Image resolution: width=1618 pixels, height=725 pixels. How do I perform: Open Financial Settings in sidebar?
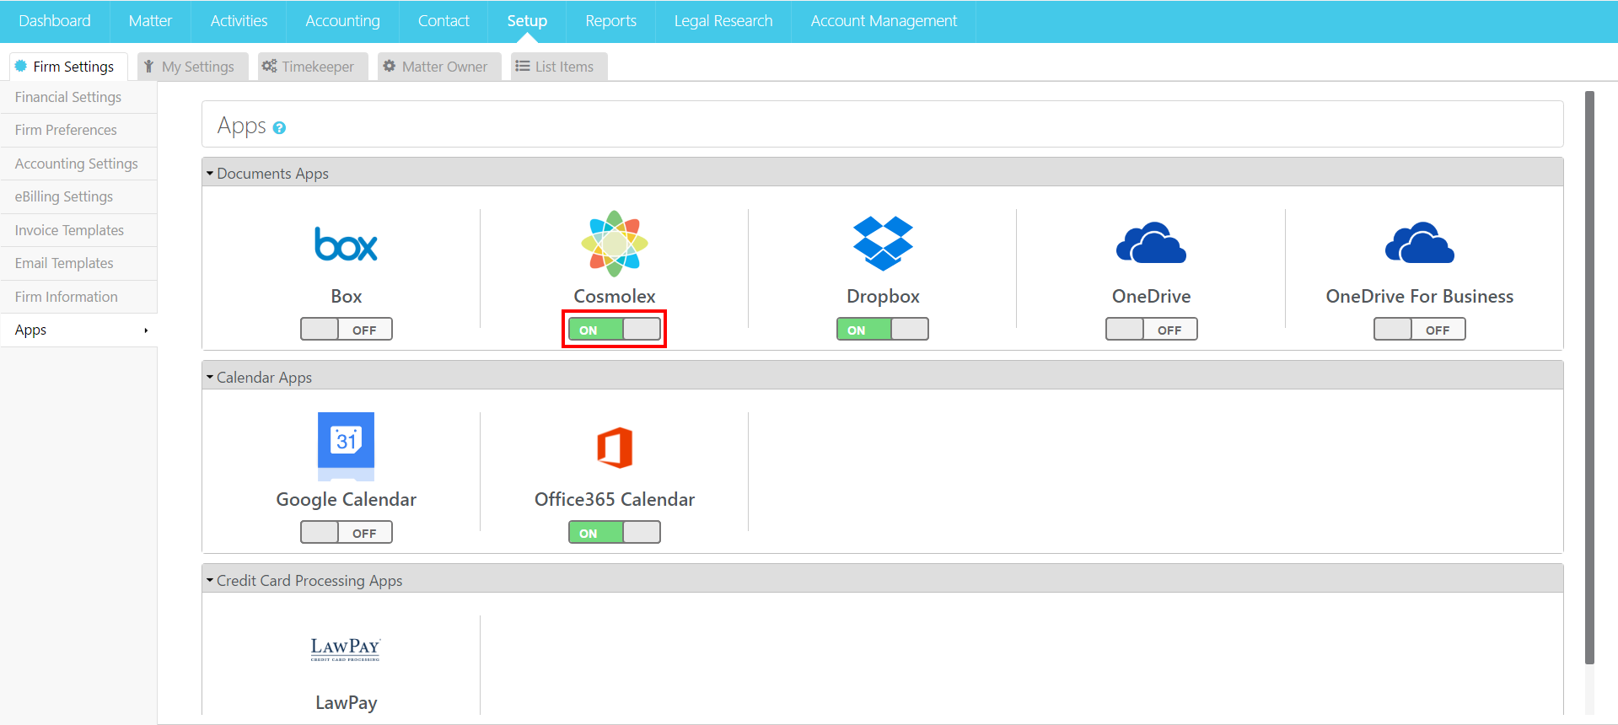78,97
